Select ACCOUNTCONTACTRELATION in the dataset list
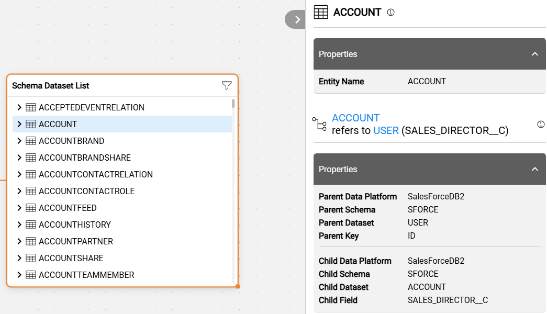Viewport: 547px width, 314px height. click(96, 174)
